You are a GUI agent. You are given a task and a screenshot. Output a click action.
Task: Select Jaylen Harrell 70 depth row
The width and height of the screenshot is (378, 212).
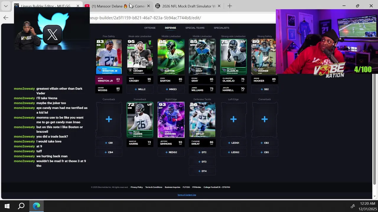[x=233, y=89]
